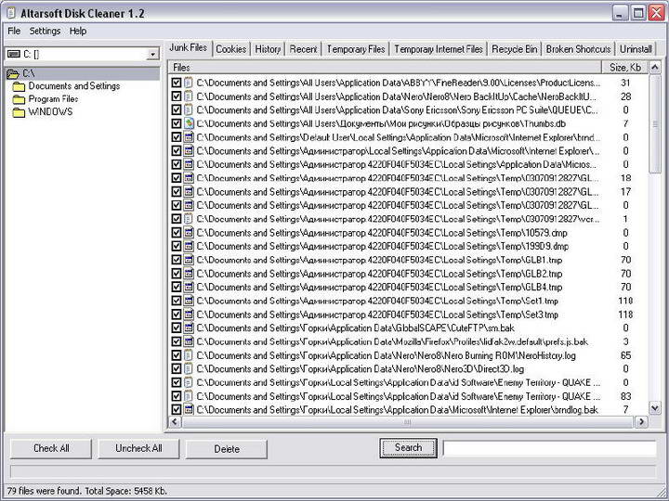The width and height of the screenshot is (669, 501).
Task: Sort by the Files column header
Action: pyautogui.click(x=384, y=68)
